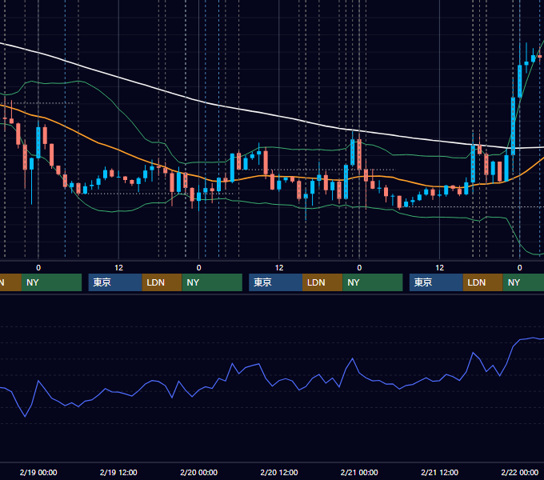Click the 2/20 12:00 date label
Screen dimensions: 544x480
[279, 472]
